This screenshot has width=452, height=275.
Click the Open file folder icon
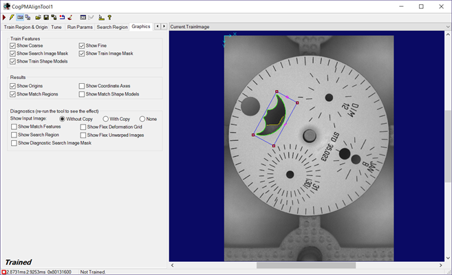[x=37, y=16]
